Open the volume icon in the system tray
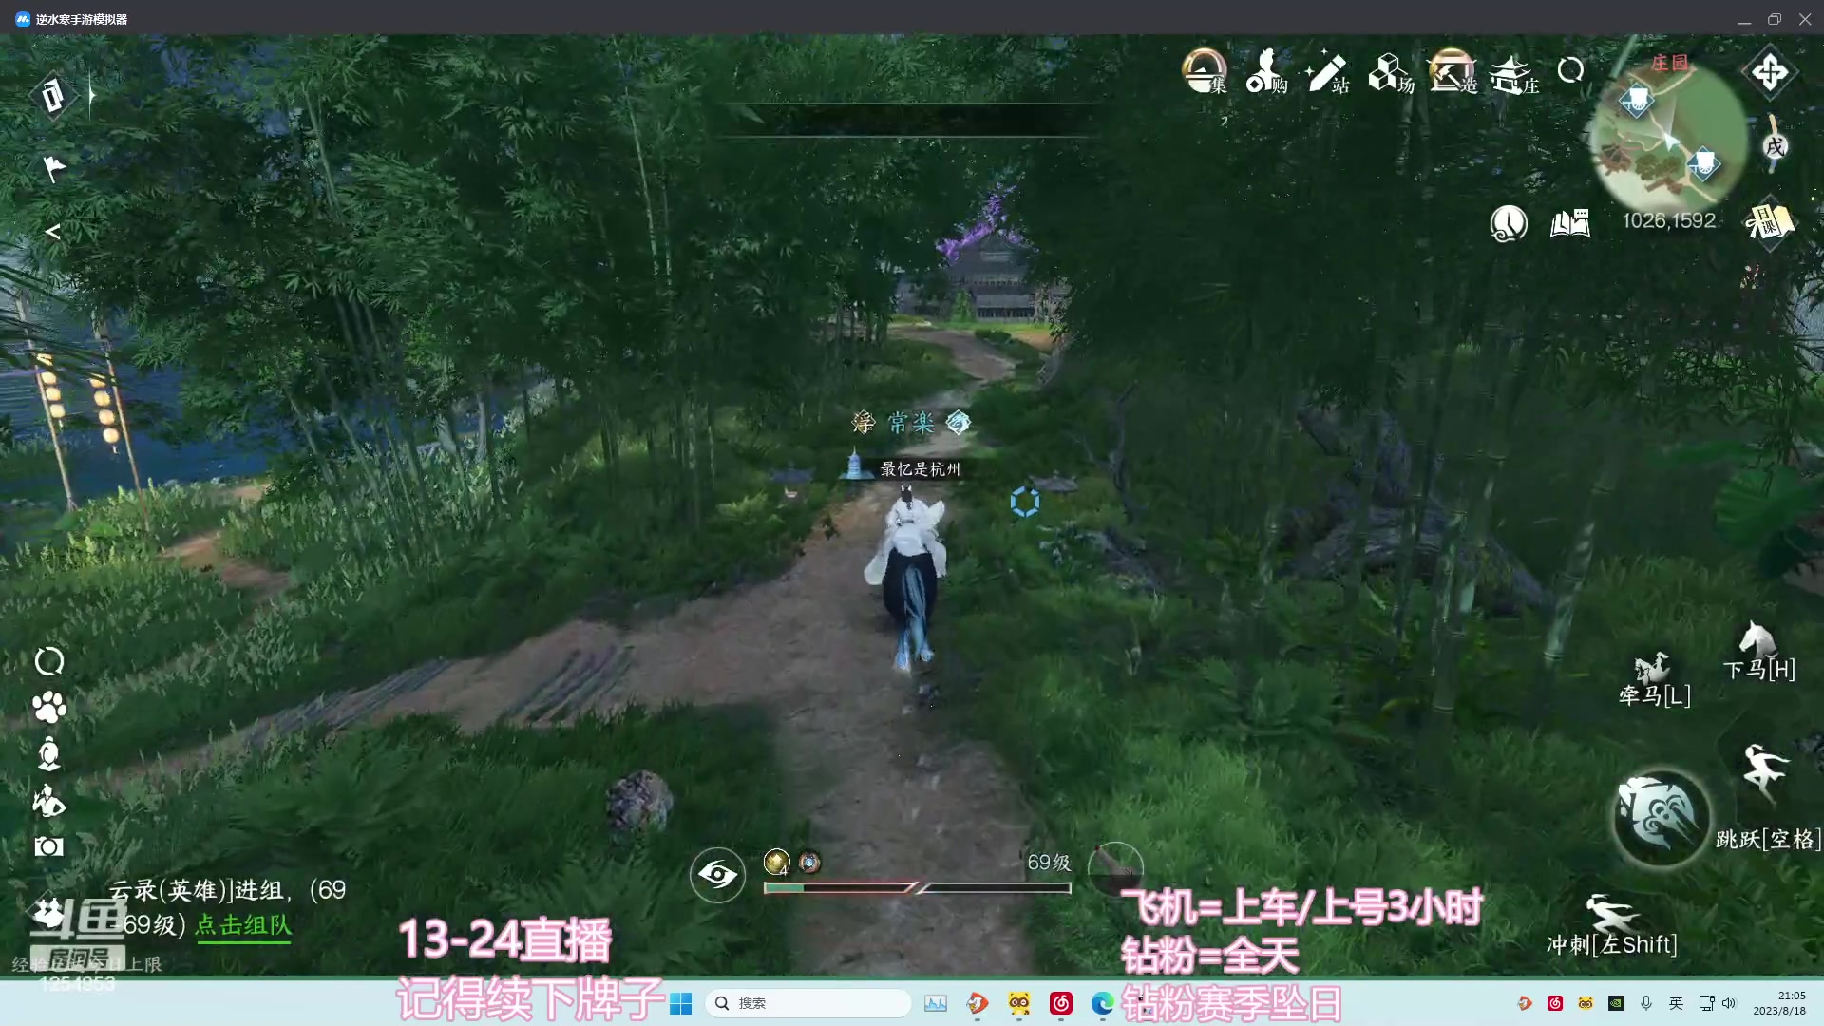The height and width of the screenshot is (1026, 1824). click(1729, 1003)
